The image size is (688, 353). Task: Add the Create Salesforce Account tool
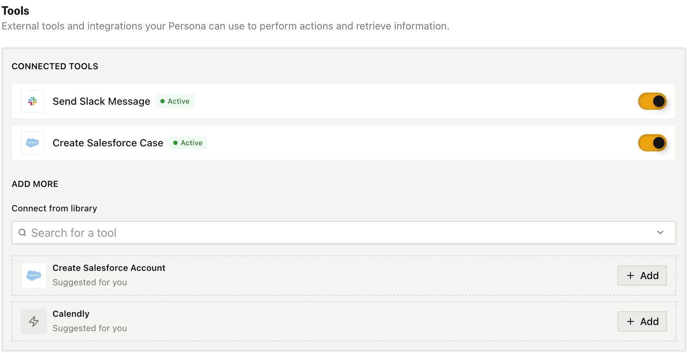pos(642,276)
